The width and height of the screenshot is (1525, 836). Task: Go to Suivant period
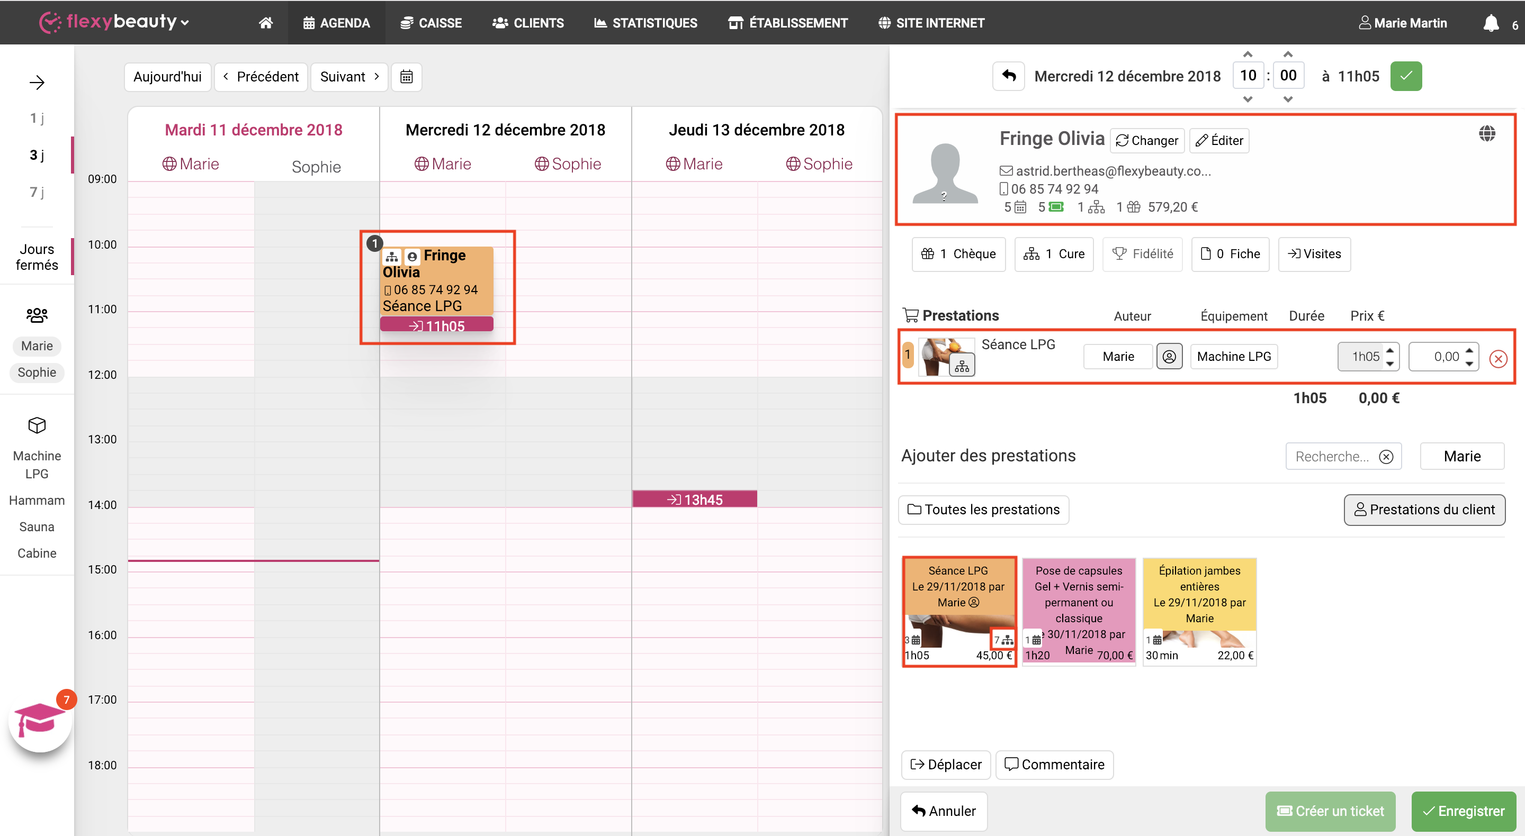tap(349, 77)
